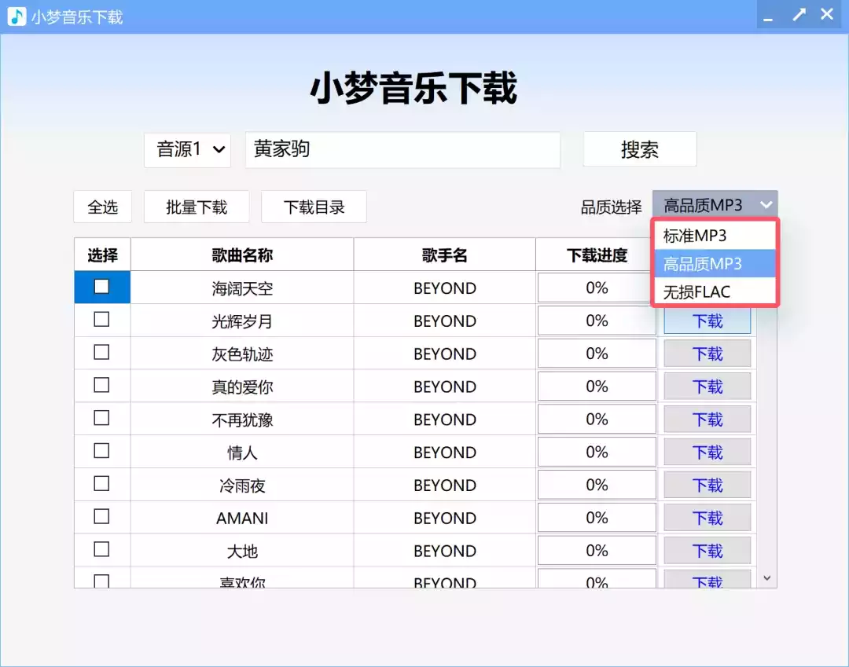
Task: Open the 音源1 source dropdown
Action: (x=187, y=149)
